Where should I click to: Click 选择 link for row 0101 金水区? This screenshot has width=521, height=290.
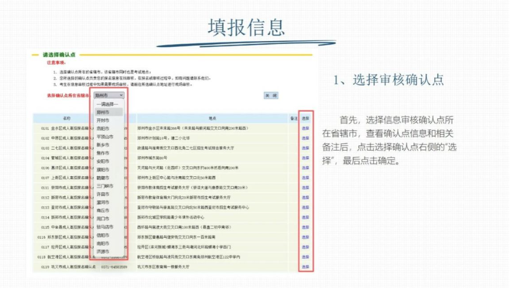click(x=305, y=128)
